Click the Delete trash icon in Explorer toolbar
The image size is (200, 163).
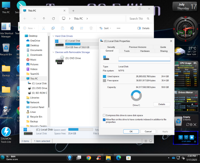pos(91,28)
